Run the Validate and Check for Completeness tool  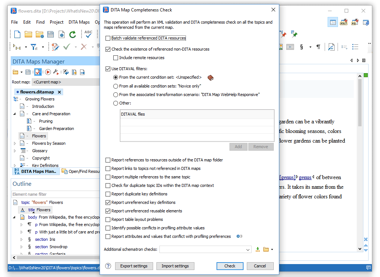coord(38,72)
